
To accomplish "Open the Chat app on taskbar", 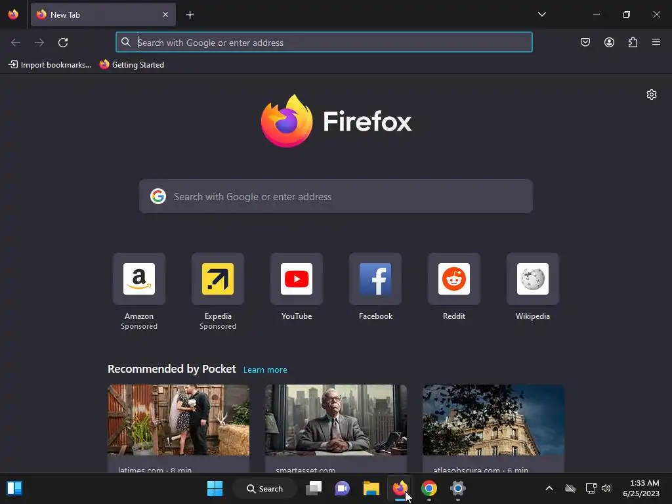I will coord(342,488).
